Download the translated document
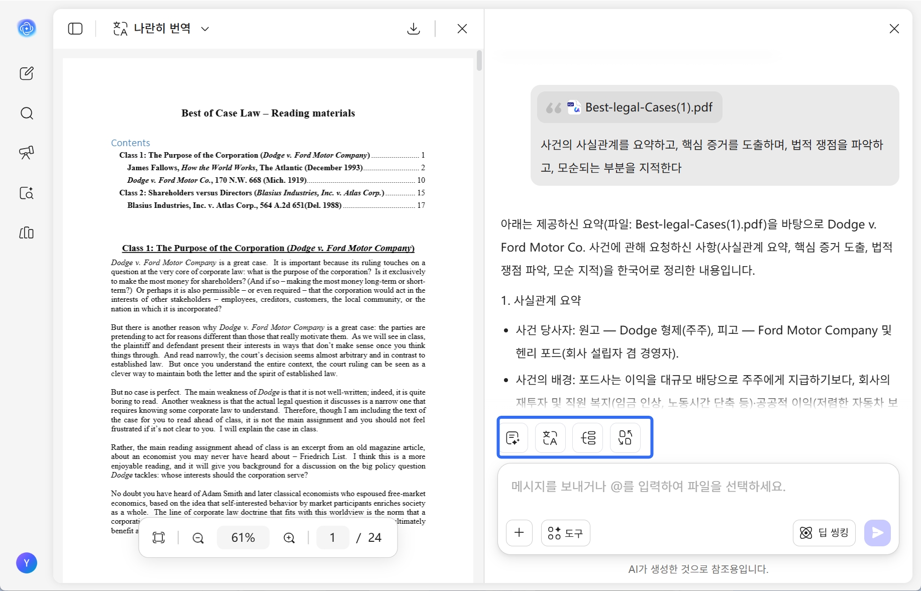921x591 pixels. click(414, 29)
